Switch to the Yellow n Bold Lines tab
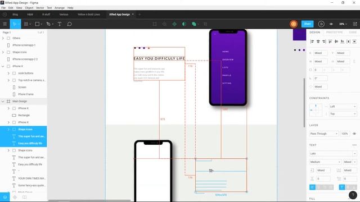Screen dimensions: 360x202 (x=89, y=15)
